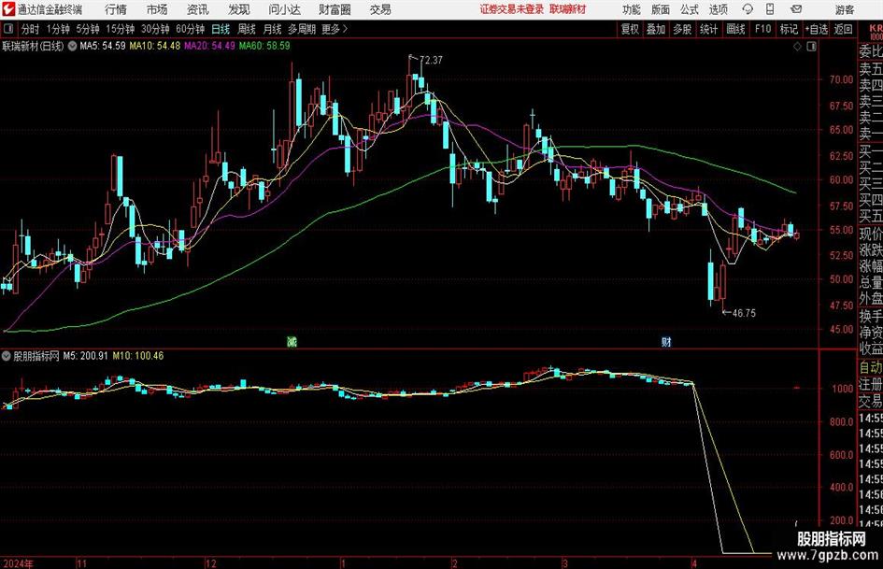The height and width of the screenshot is (569, 883).
Task: Open the 版面 menu
Action: coord(660,9)
